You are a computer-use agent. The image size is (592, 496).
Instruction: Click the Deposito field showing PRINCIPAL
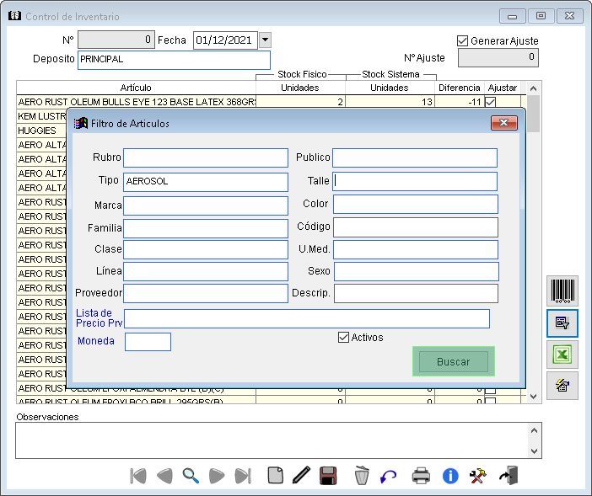coord(174,60)
